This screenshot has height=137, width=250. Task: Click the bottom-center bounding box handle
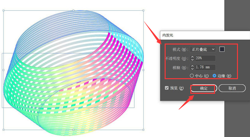click(73, 130)
